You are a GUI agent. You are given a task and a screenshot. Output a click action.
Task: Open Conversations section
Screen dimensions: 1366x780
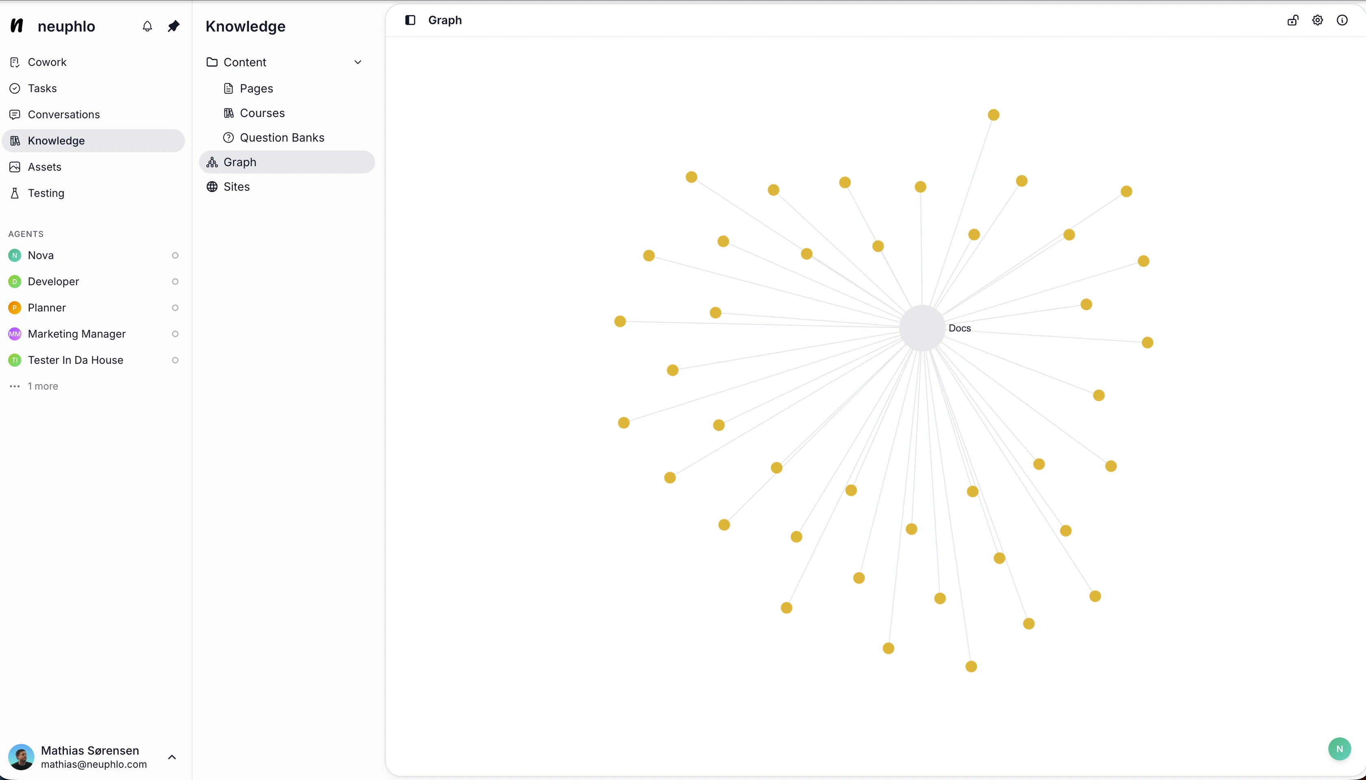tap(93, 115)
